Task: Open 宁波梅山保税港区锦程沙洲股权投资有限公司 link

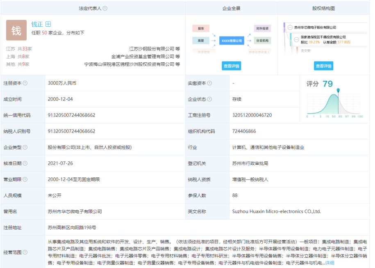Action: [x=129, y=64]
